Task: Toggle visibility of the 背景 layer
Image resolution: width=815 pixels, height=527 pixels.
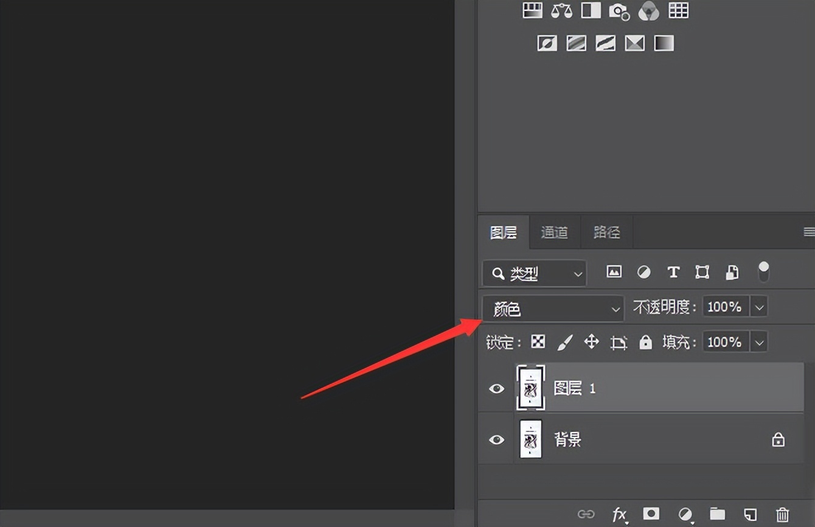Action: point(497,439)
